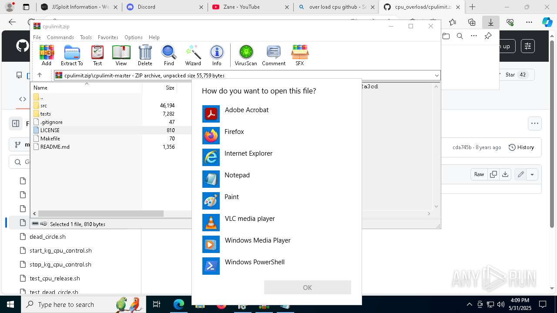
Task: Open the Comment tool
Action: [x=274, y=55]
